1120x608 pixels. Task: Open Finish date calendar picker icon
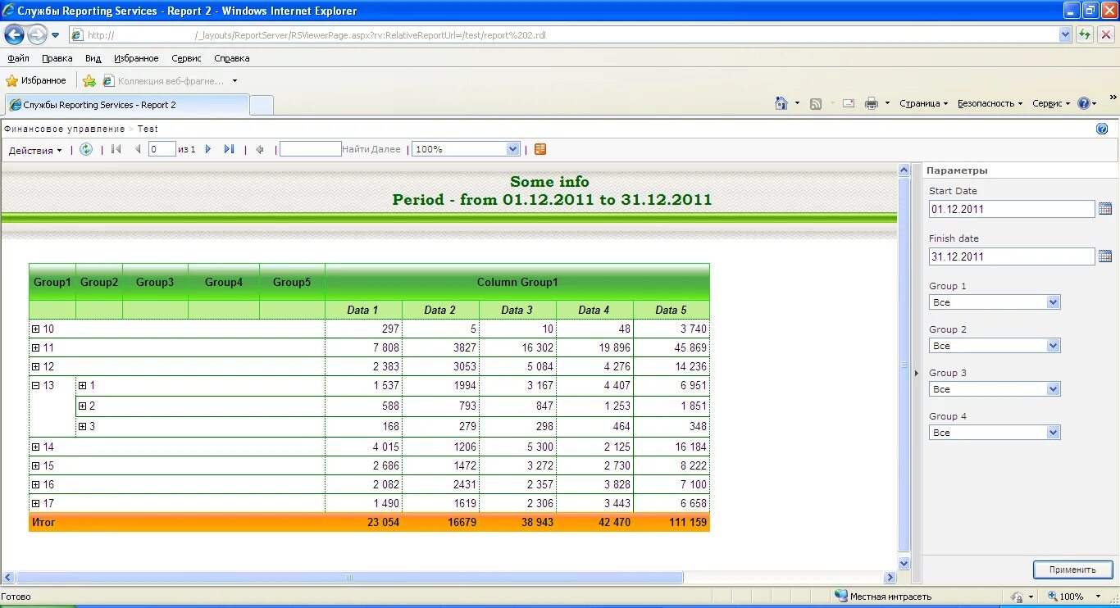point(1104,256)
